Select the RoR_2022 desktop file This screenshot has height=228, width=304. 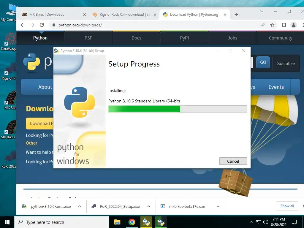[x=9, y=159]
